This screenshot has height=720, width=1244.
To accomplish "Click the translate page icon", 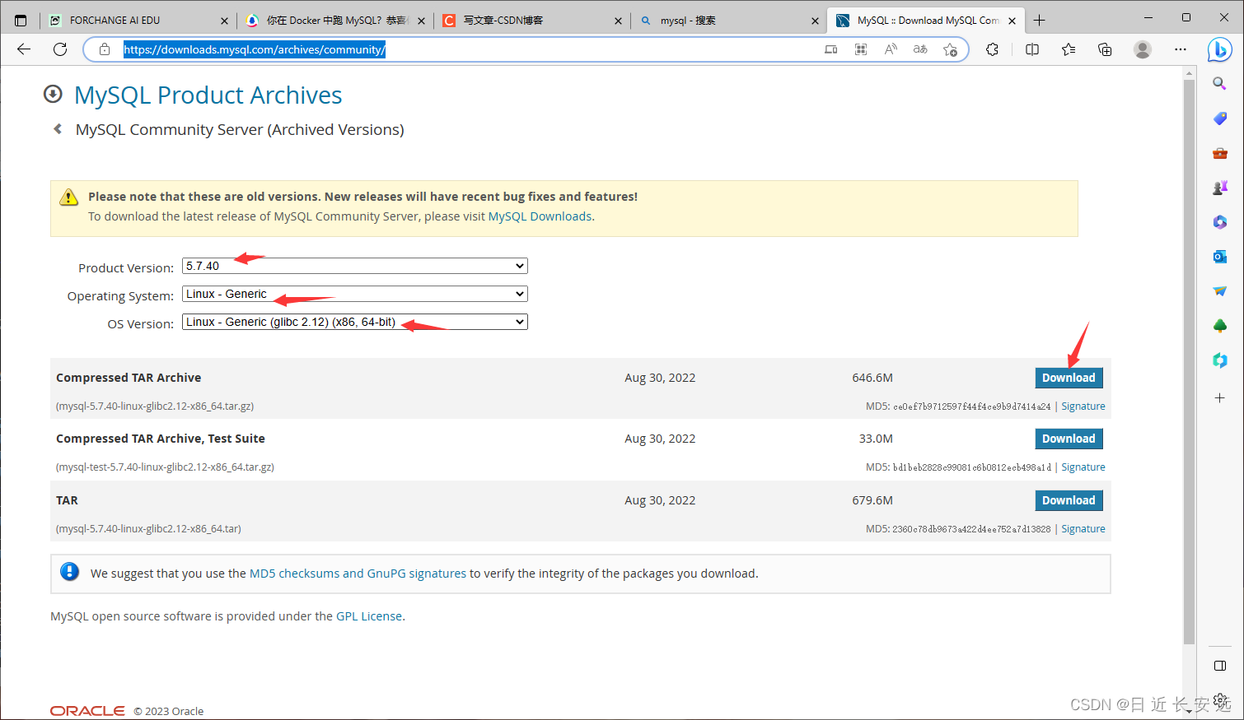I will tap(920, 49).
